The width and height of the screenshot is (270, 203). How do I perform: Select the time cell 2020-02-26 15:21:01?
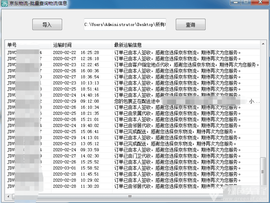[x=76, y=119]
